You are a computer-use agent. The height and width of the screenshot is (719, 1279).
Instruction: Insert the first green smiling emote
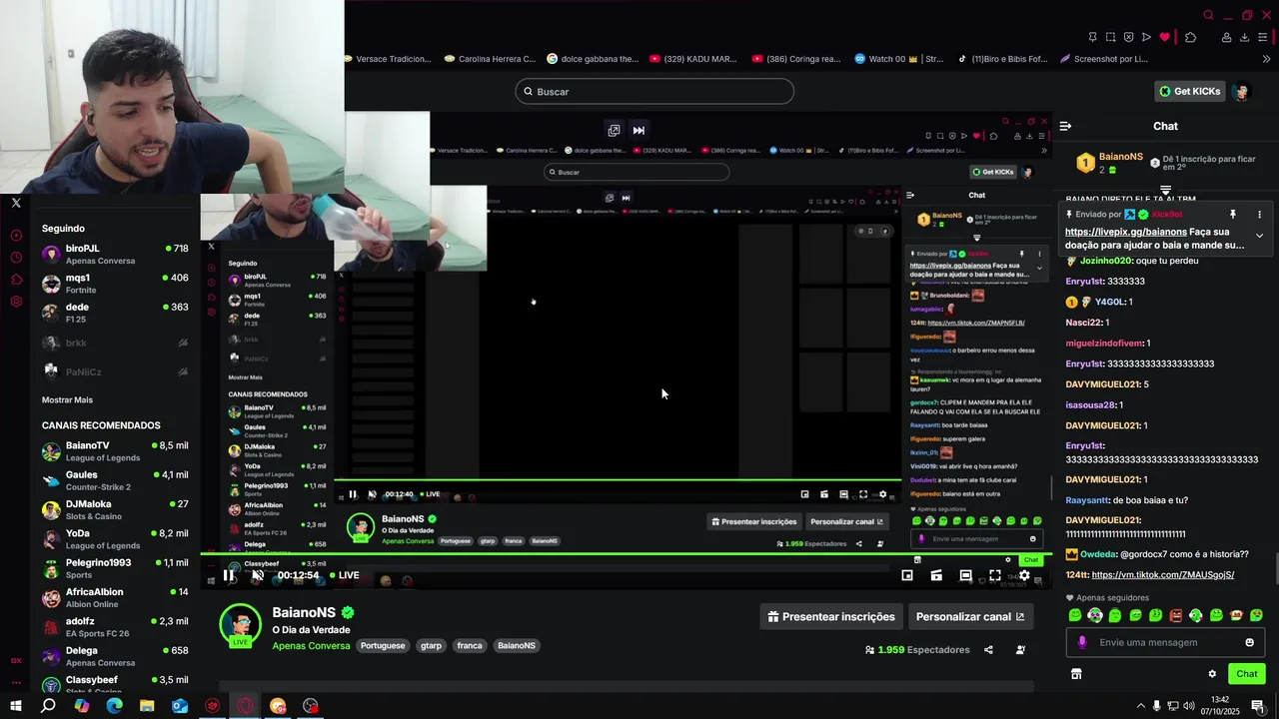point(1075,615)
